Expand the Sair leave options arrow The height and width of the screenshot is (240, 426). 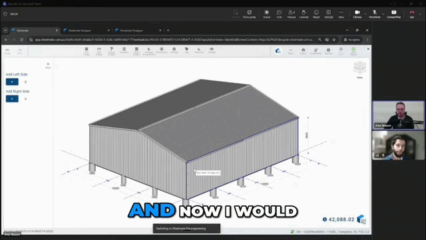click(x=420, y=14)
